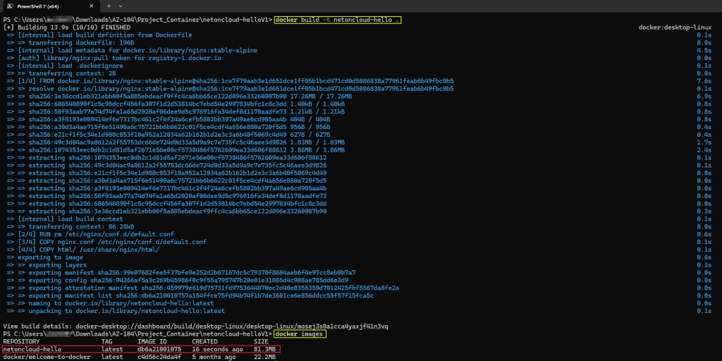The height and width of the screenshot is (361, 722).
Task: Click image ID db6a21001075
Action: tap(159, 349)
